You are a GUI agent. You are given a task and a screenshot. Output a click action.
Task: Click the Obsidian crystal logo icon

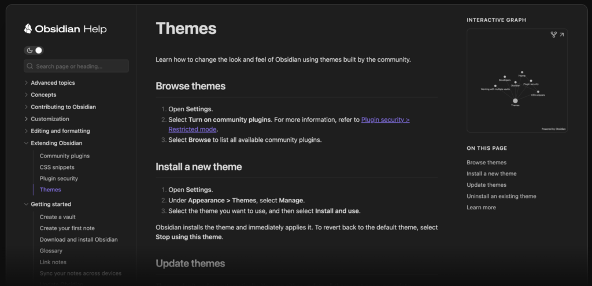click(x=28, y=29)
